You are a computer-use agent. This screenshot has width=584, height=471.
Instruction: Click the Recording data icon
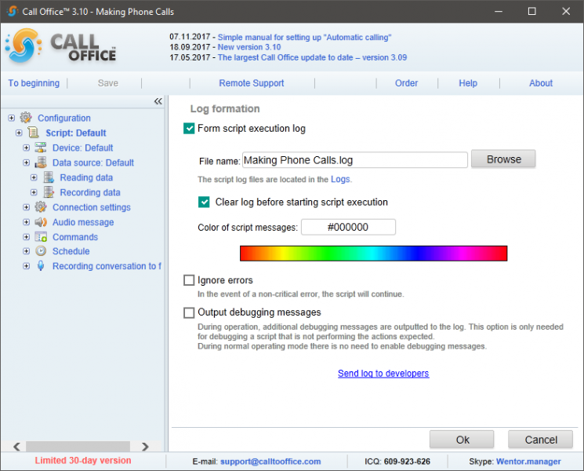pyautogui.click(x=49, y=192)
